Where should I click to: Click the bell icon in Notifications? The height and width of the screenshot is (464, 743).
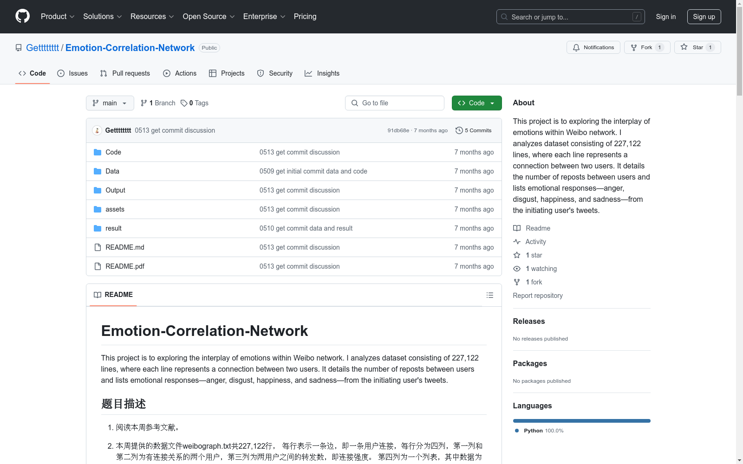point(576,47)
